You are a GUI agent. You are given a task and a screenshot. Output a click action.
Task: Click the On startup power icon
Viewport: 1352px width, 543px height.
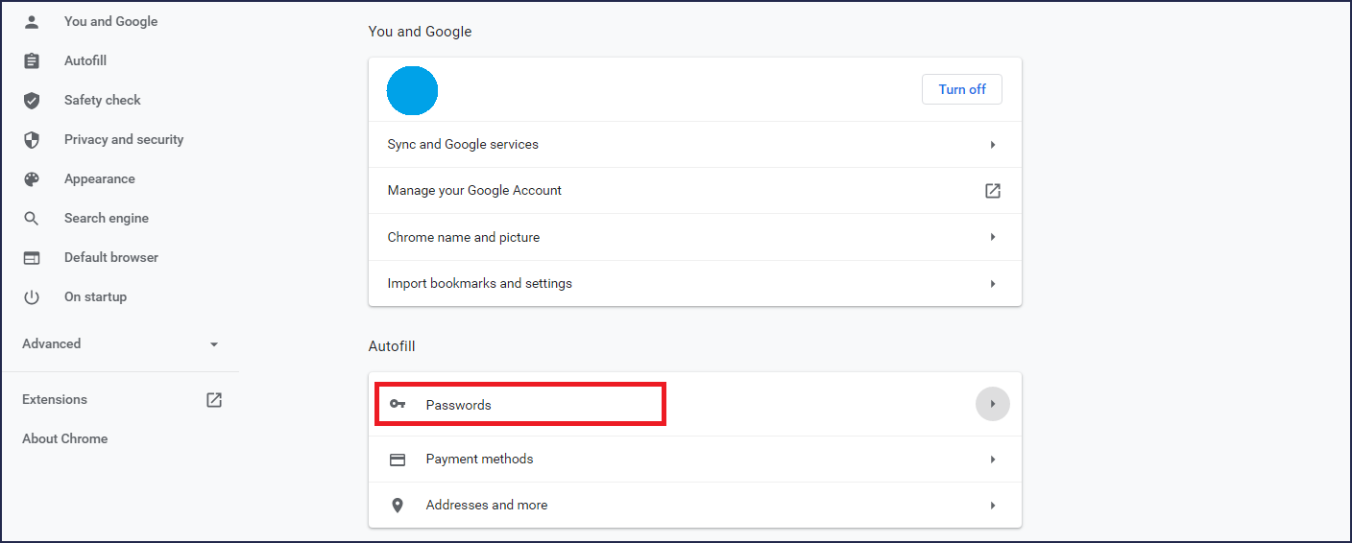tap(32, 296)
